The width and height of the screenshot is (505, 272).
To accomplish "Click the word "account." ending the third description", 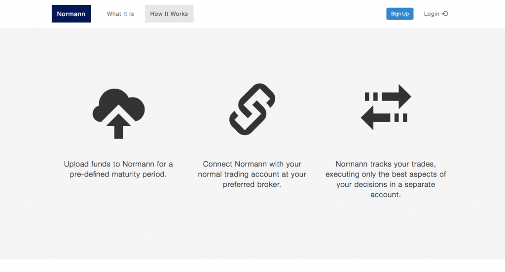I will 386,195.
